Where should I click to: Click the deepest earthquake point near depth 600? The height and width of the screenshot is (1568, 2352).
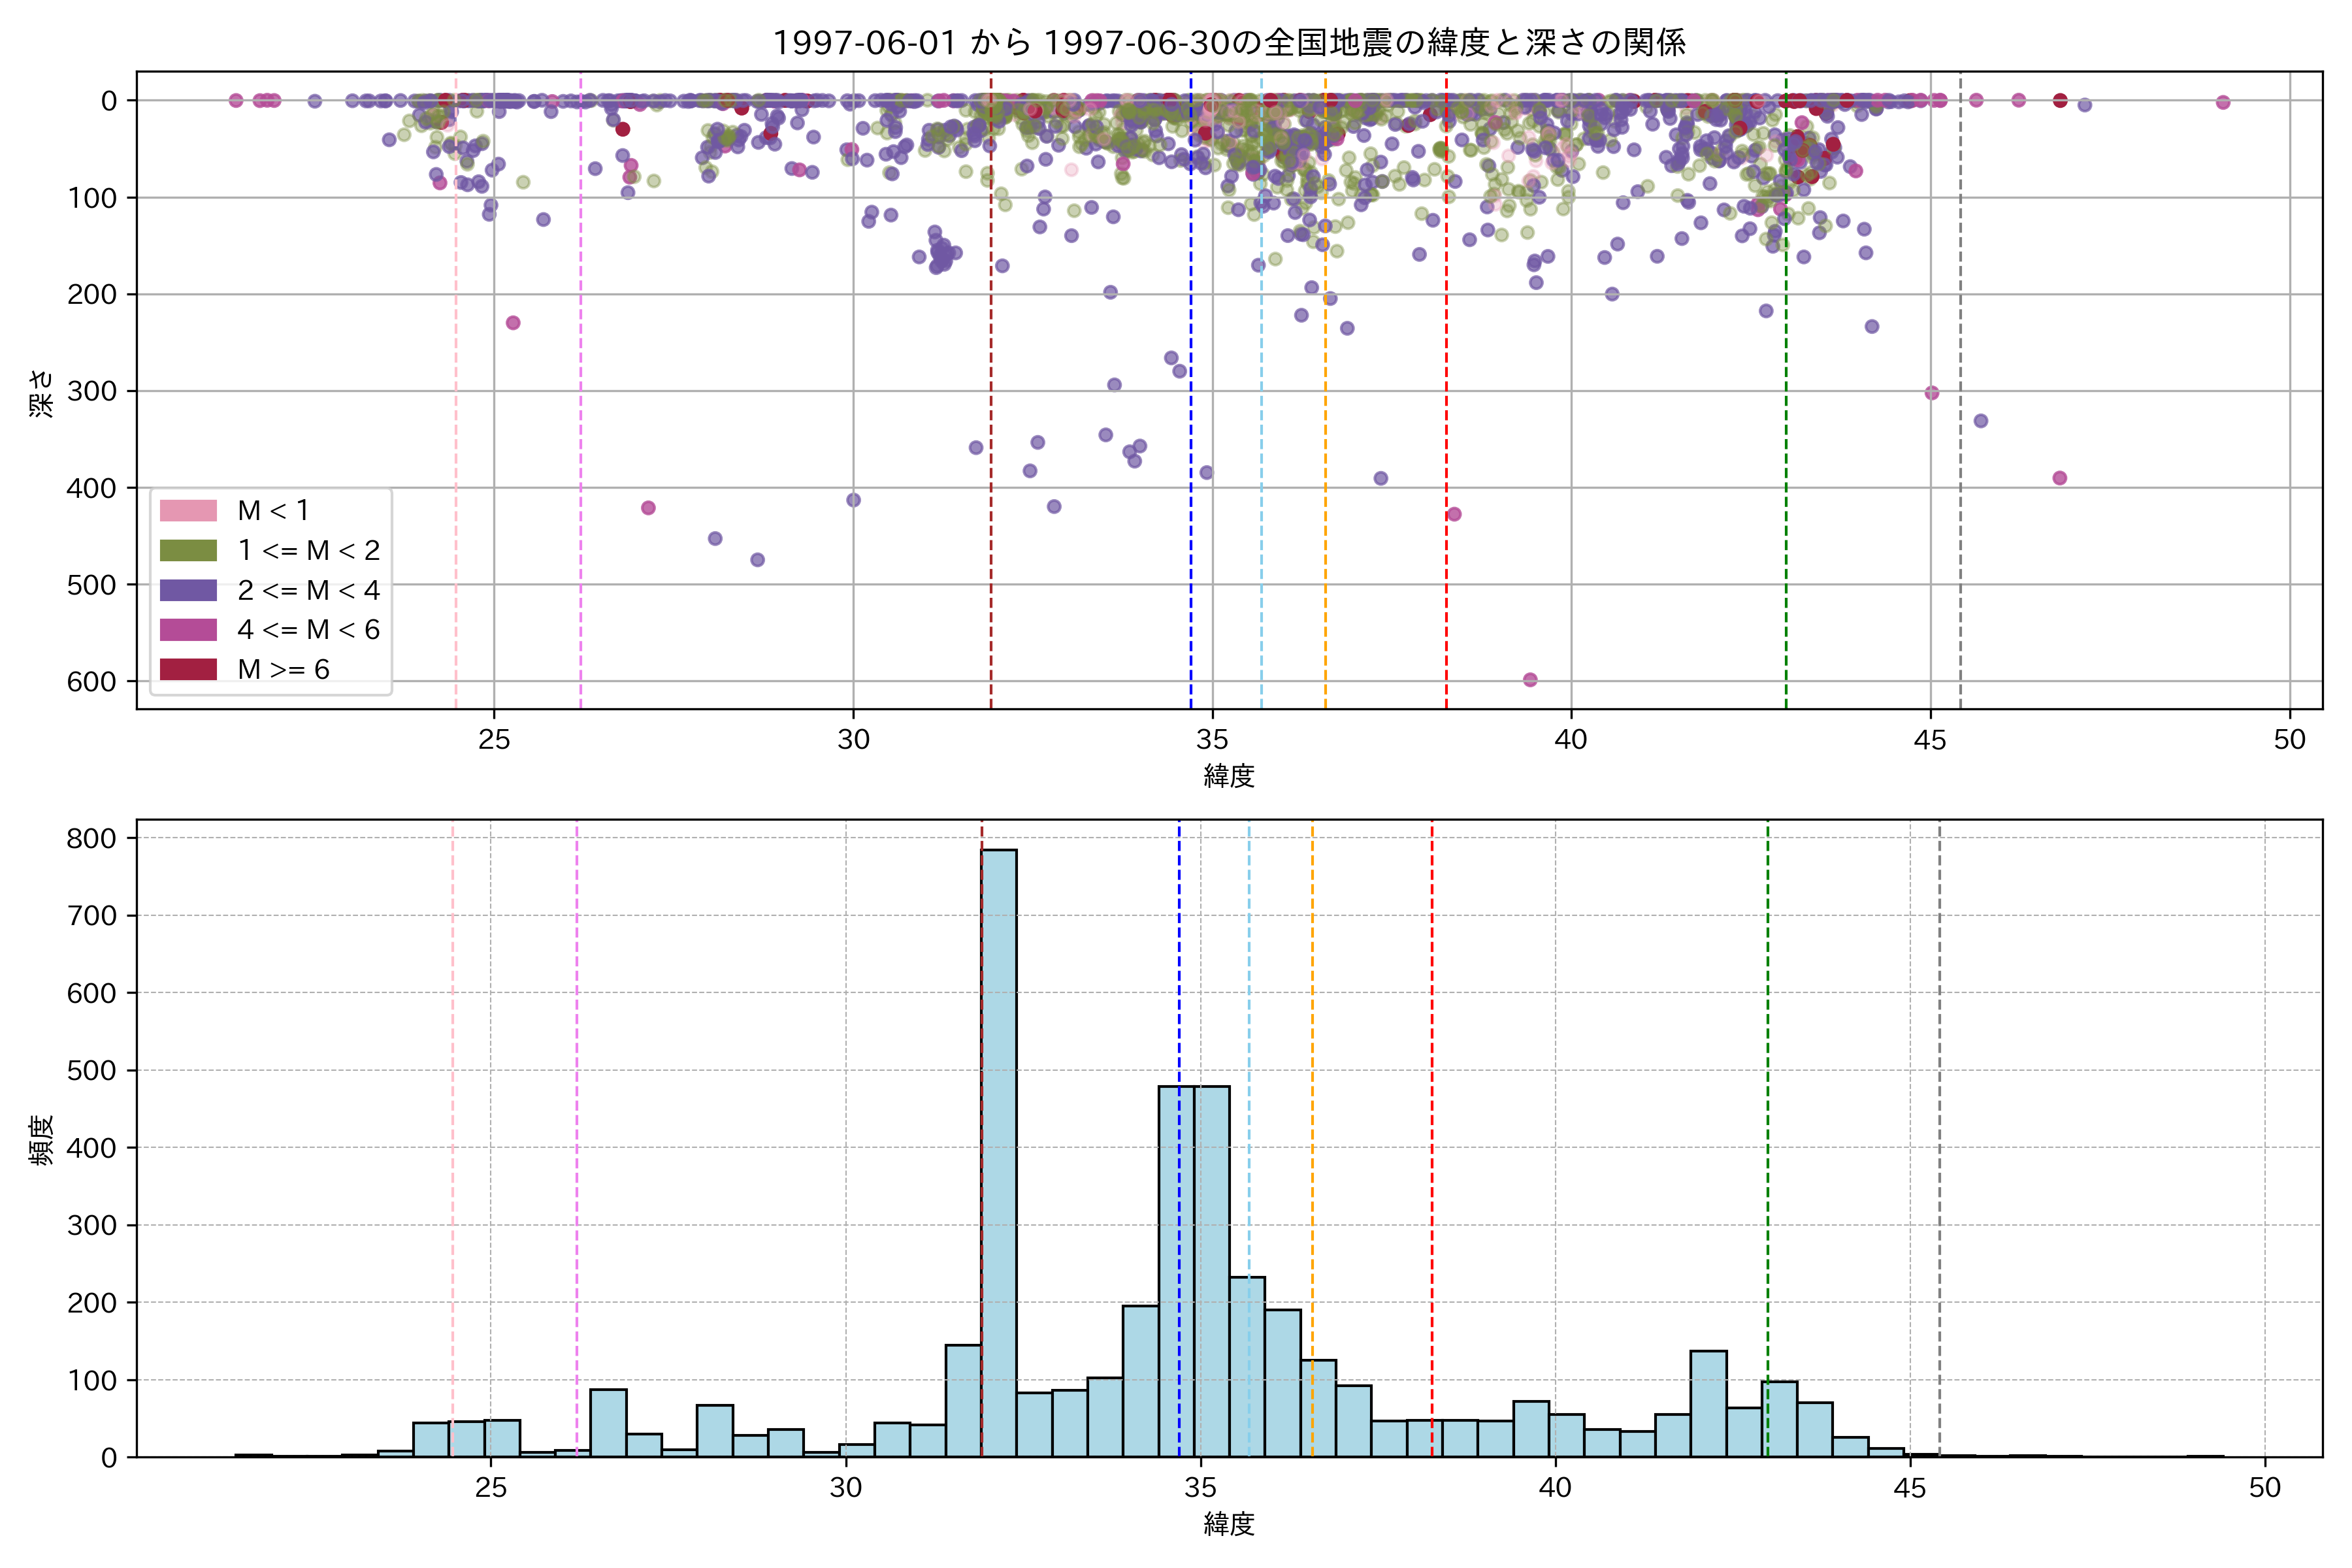point(1530,680)
